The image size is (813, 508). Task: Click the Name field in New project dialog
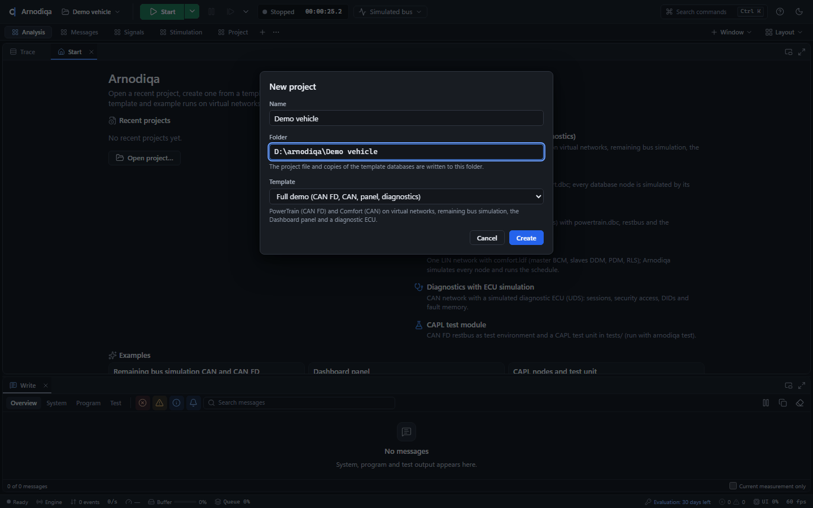[x=406, y=118]
